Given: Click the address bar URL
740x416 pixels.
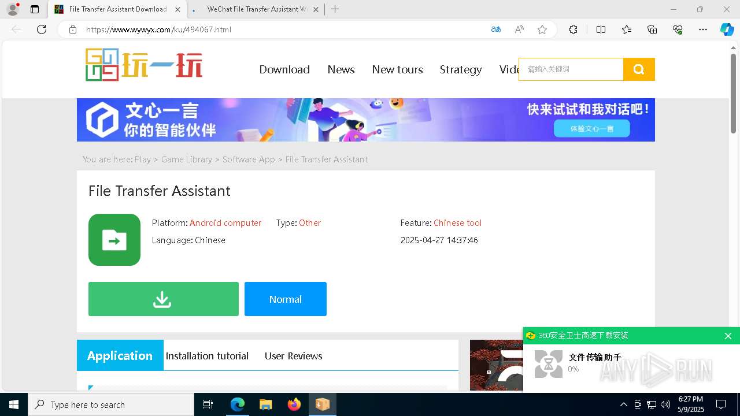Looking at the screenshot, I should pos(158,29).
